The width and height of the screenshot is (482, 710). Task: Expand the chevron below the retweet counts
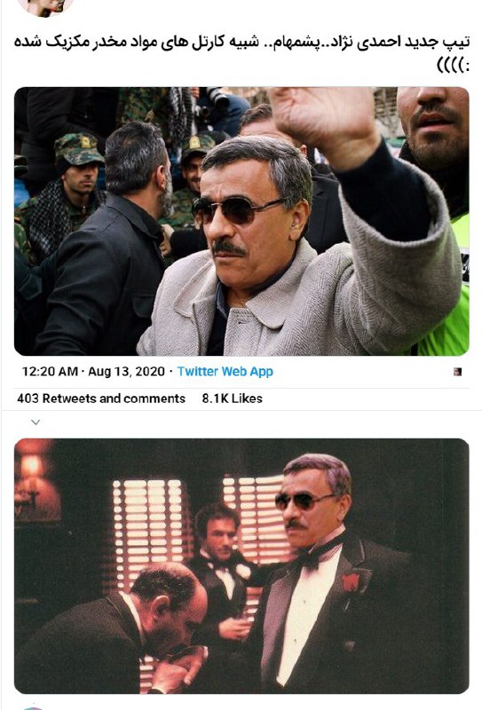click(36, 422)
